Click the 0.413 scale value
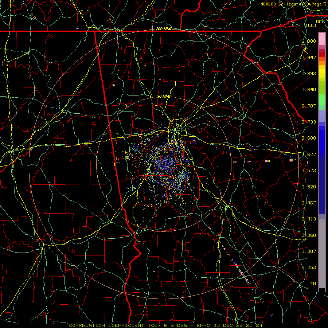 click(309, 219)
